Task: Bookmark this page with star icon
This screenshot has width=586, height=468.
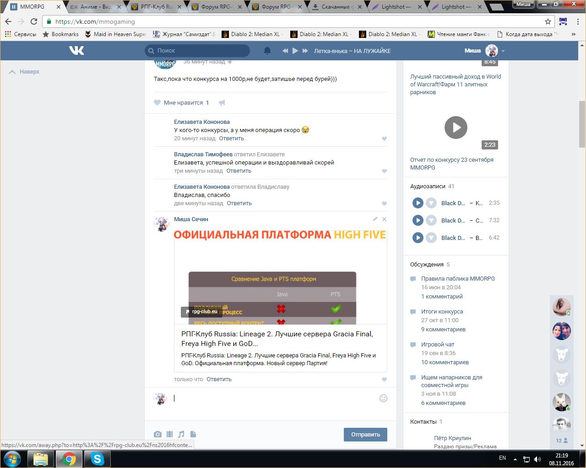Action: (x=548, y=21)
